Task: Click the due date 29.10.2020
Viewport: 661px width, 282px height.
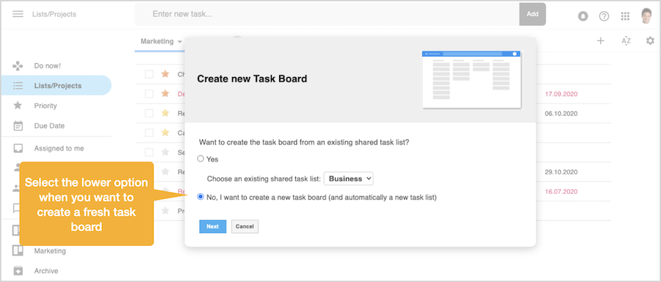Action: pyautogui.click(x=560, y=172)
